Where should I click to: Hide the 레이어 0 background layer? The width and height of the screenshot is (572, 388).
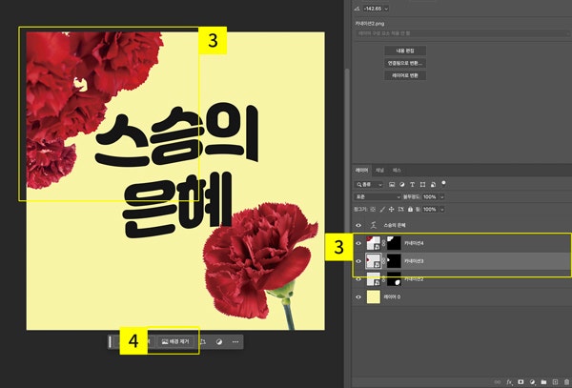tap(358, 296)
